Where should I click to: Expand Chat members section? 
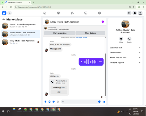125,53
